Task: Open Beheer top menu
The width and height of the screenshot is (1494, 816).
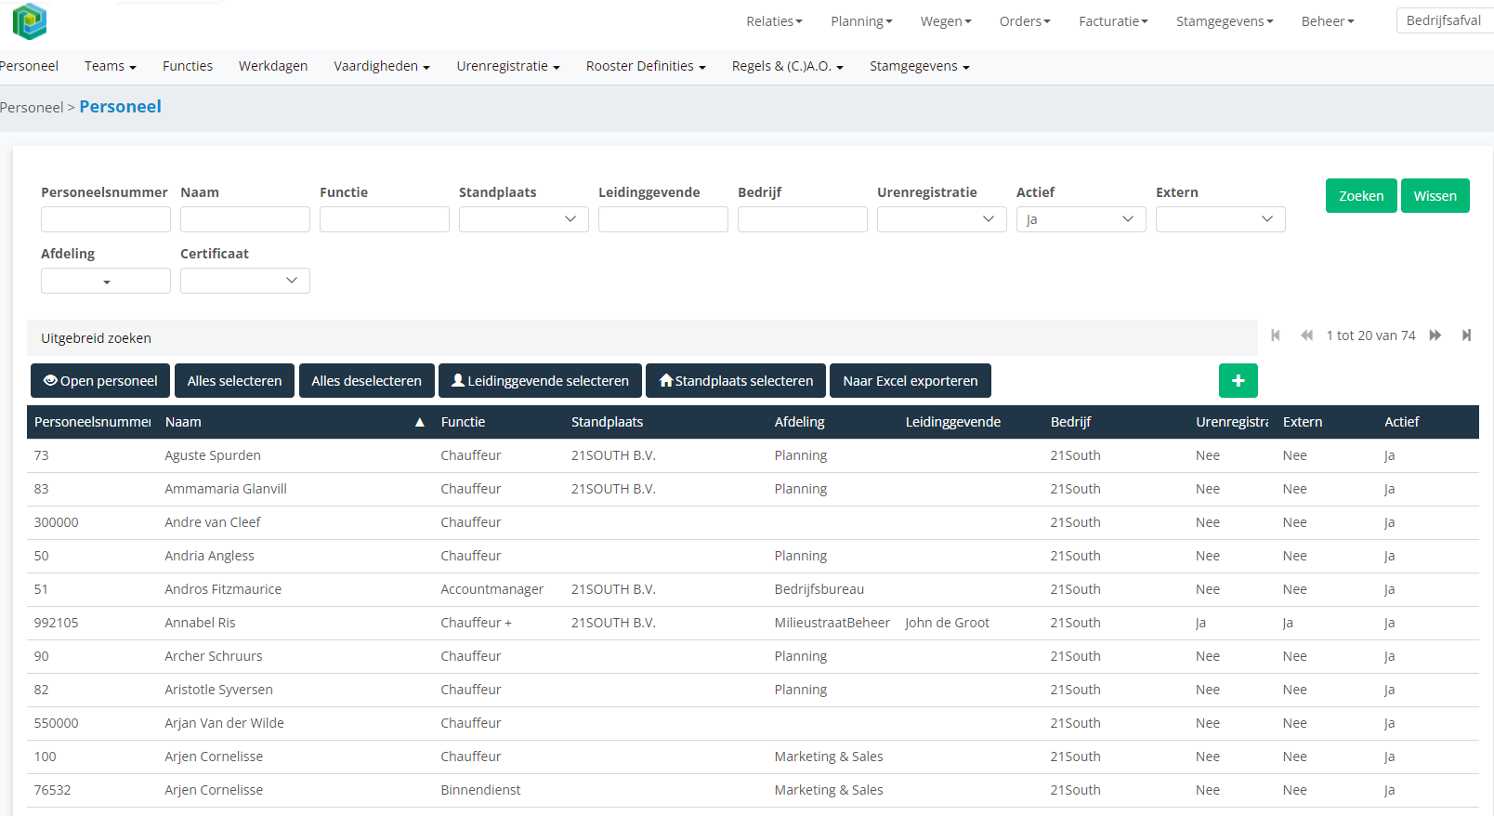Action: [x=1328, y=21]
